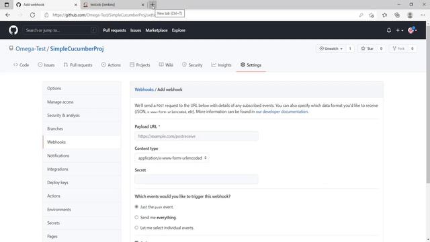Viewport: 430px width, 242px height.
Task: Open Code tab of repository
Action: coord(21,65)
